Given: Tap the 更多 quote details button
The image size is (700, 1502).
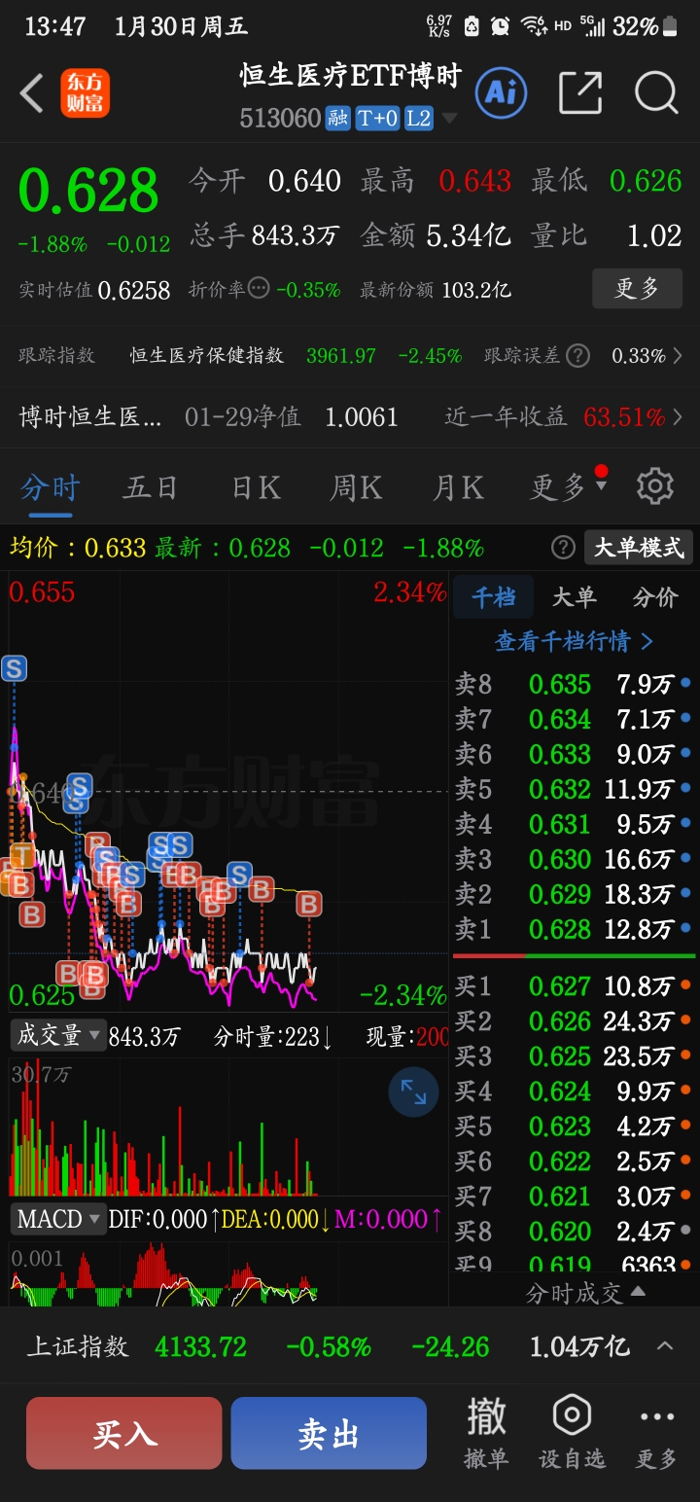Looking at the screenshot, I should tap(638, 288).
